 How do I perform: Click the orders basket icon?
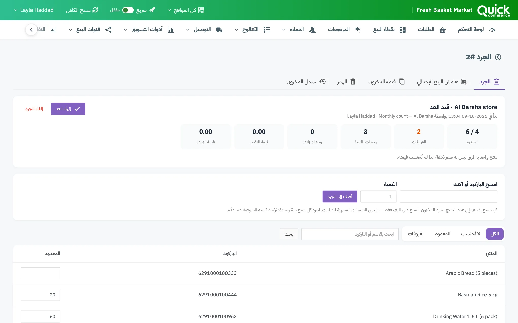point(443,30)
